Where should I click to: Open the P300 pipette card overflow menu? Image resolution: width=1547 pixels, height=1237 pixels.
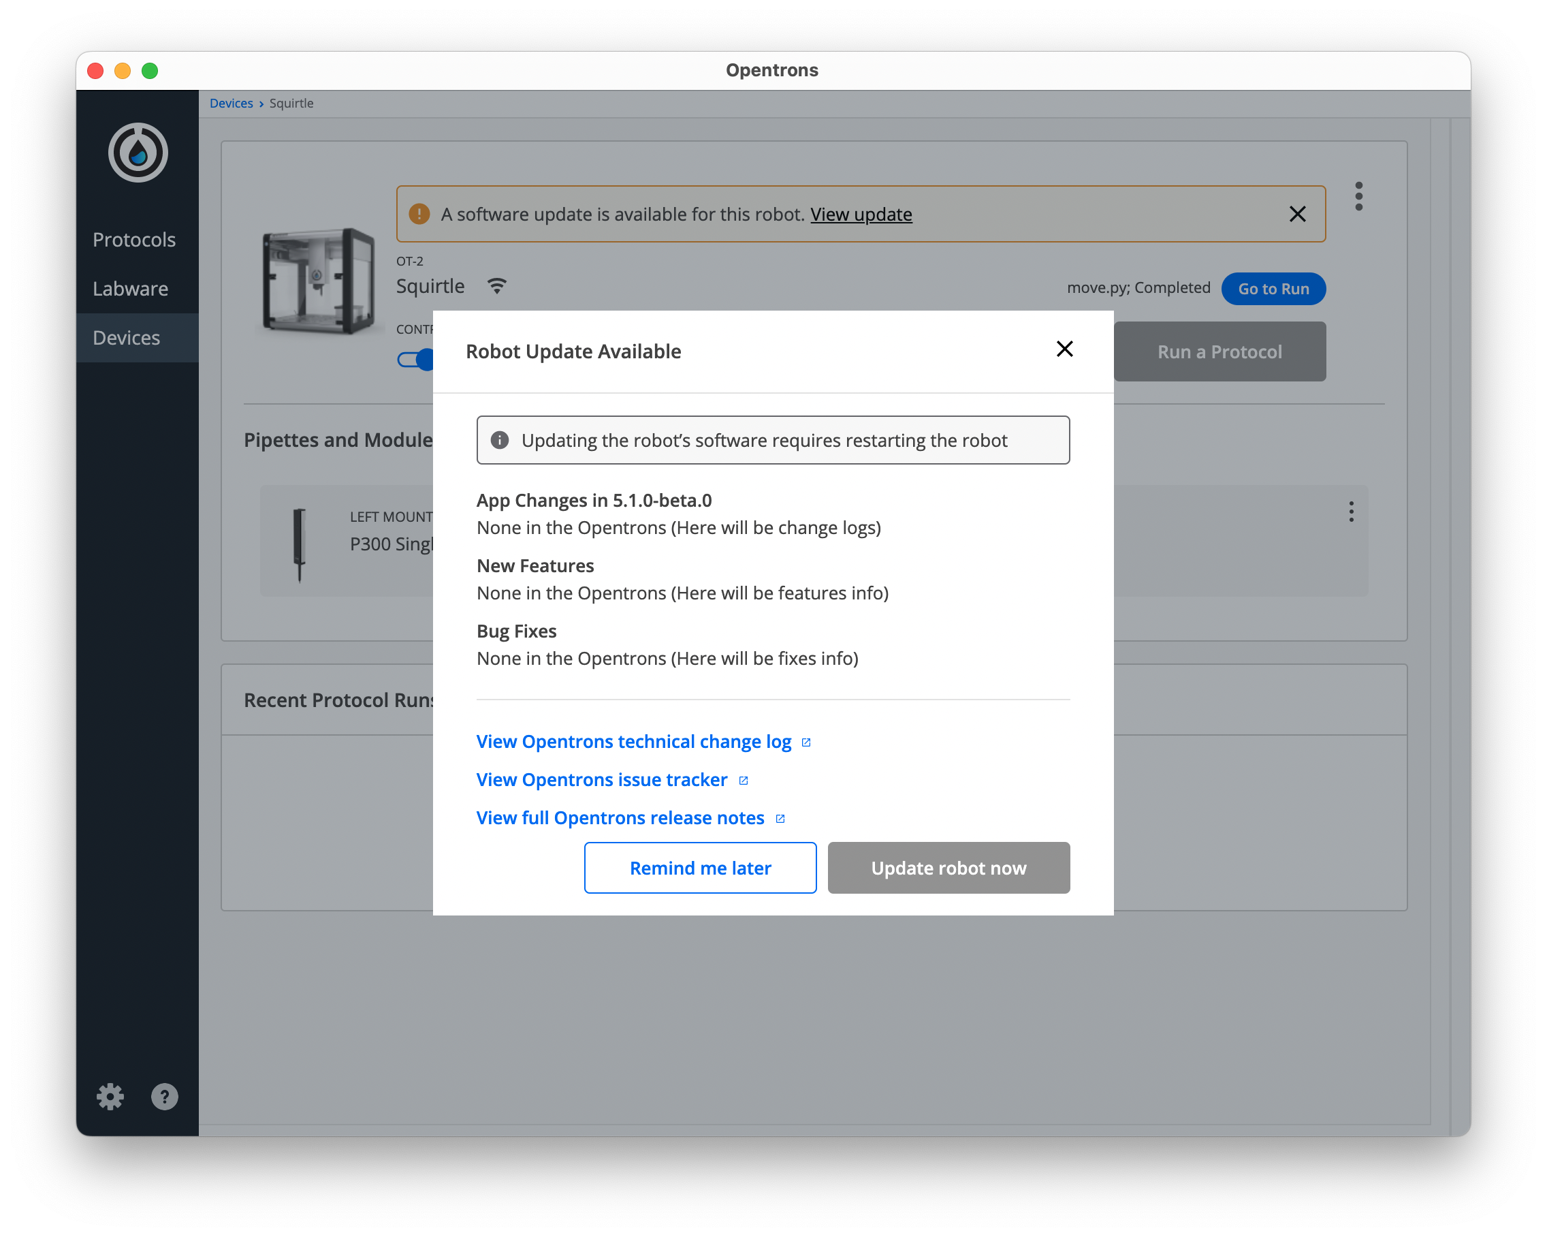click(1350, 511)
